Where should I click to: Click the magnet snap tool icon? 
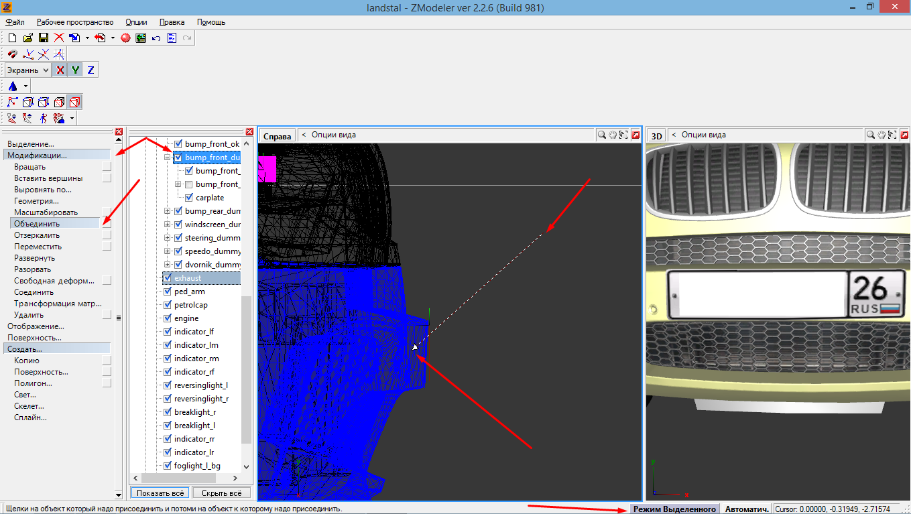pos(12,54)
